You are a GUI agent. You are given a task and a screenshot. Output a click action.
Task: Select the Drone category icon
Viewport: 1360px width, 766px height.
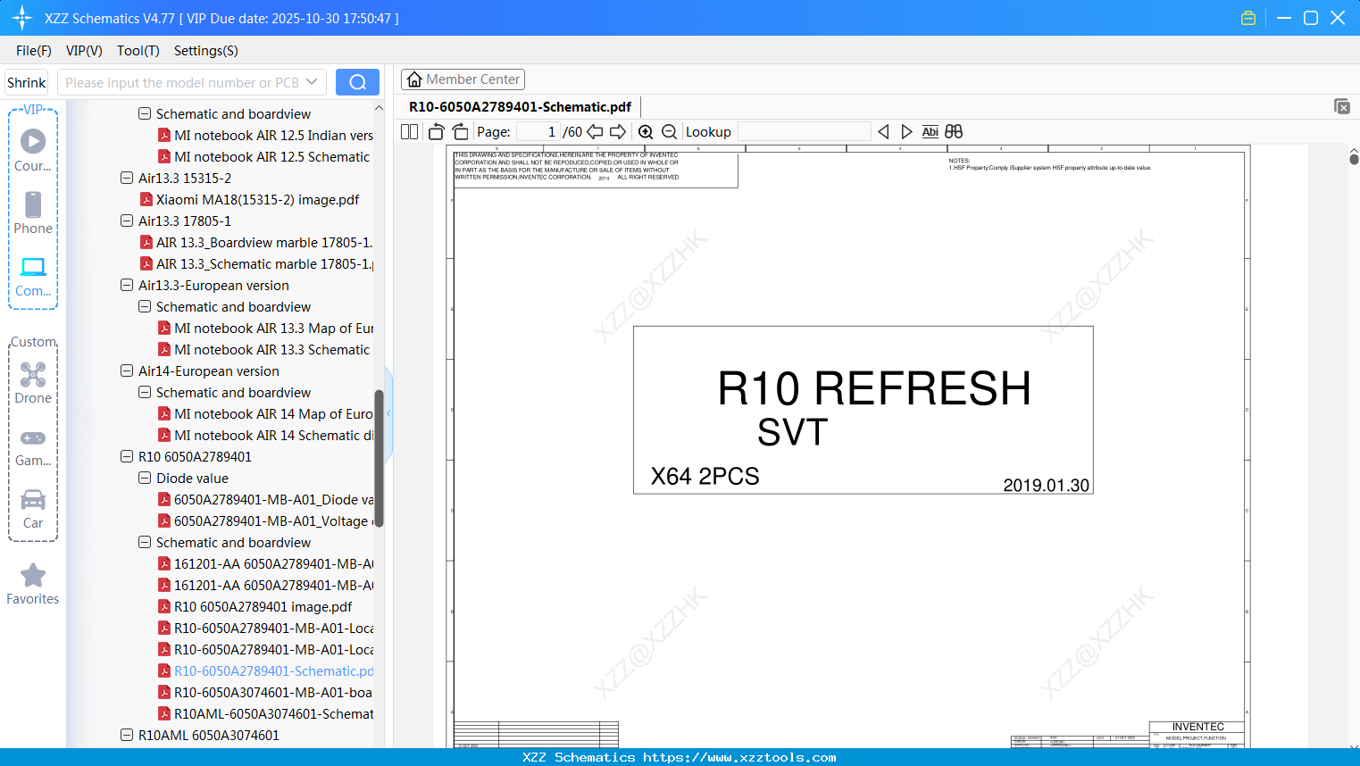pos(33,374)
